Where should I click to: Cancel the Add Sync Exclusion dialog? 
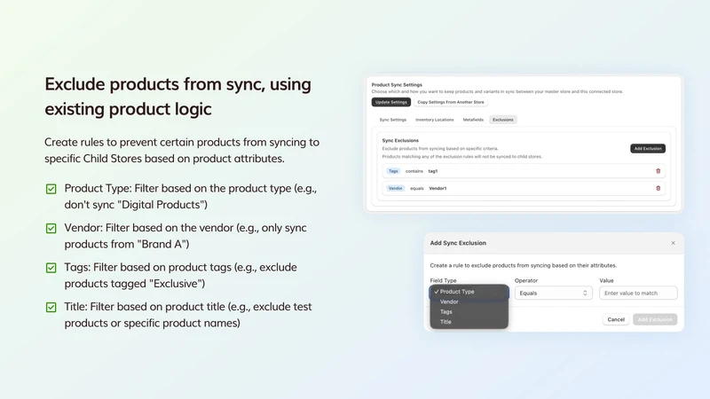pyautogui.click(x=616, y=319)
